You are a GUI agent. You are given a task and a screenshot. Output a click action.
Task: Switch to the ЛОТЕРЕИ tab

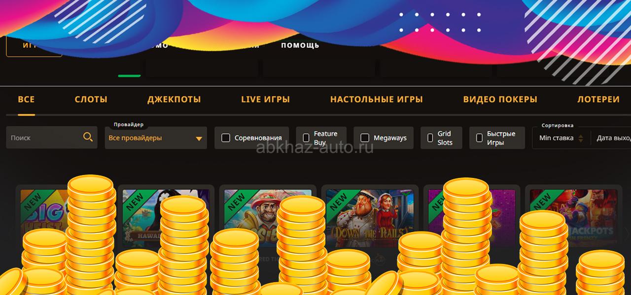pyautogui.click(x=598, y=99)
